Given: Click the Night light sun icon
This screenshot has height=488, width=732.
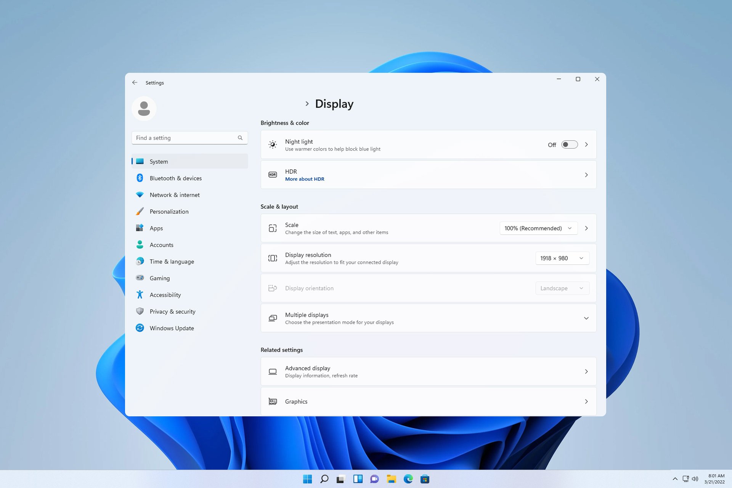Looking at the screenshot, I should click(x=272, y=144).
